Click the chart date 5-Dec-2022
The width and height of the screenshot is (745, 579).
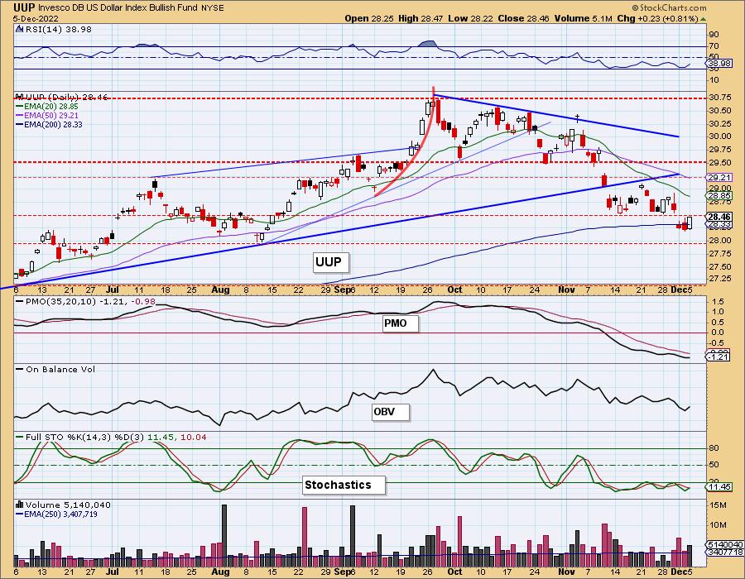36,18
